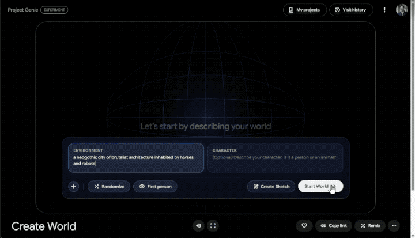Click the Project Genie logo text

coord(23,10)
